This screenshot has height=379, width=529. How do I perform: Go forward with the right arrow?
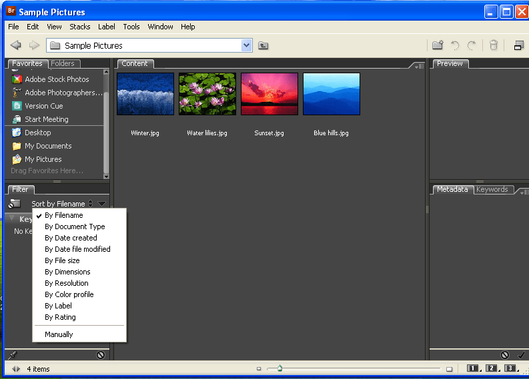[x=34, y=45]
